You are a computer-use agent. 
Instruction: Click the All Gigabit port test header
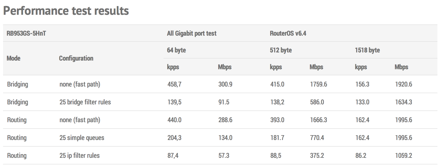tap(191, 33)
